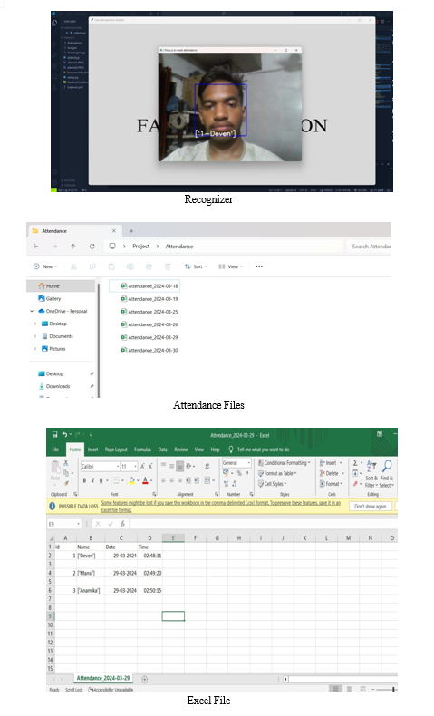Screen dimensions: 434x716
Task: Click the See more three-dots icon in Explorer
Action: click(x=259, y=266)
